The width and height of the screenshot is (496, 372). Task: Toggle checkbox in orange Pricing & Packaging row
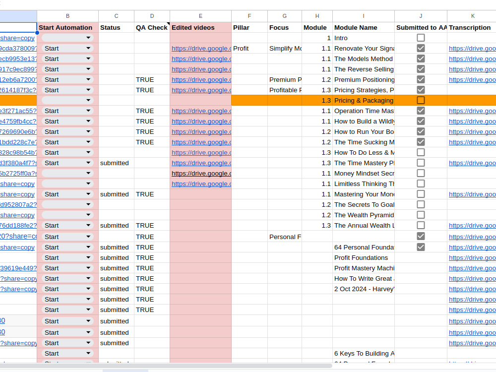[x=421, y=101]
